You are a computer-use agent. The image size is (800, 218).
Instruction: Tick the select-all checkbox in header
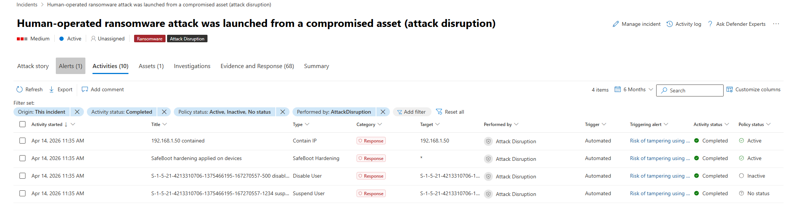click(22, 124)
